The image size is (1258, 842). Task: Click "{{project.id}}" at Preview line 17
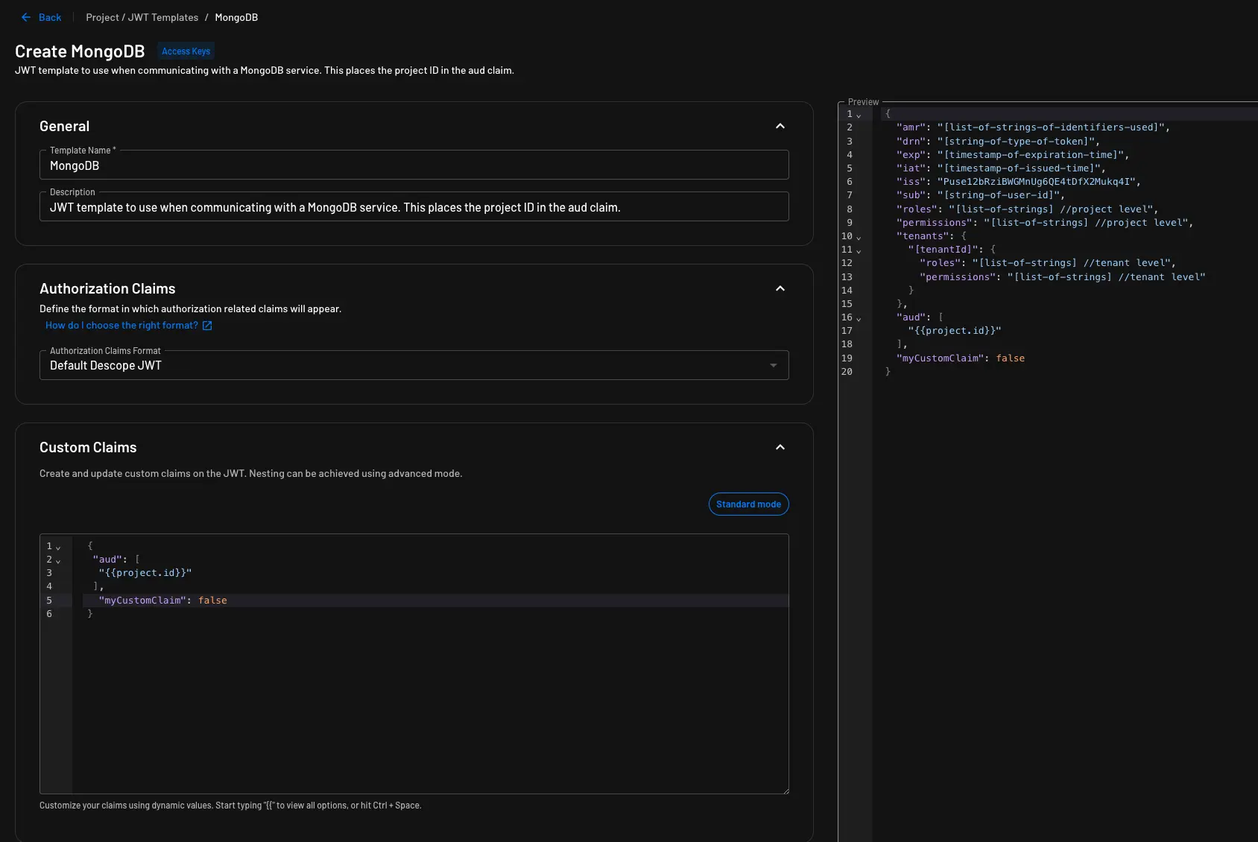coord(955,331)
